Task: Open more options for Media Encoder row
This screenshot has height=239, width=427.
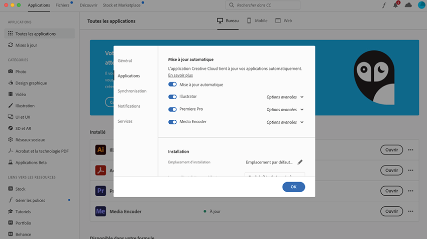Action: [x=410, y=211]
